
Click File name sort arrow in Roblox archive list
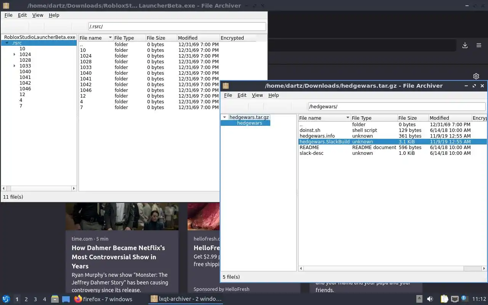click(110, 38)
